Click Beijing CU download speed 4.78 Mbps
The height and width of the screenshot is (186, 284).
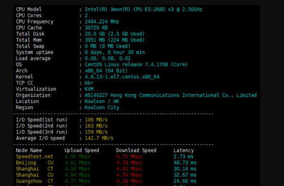[129, 162]
